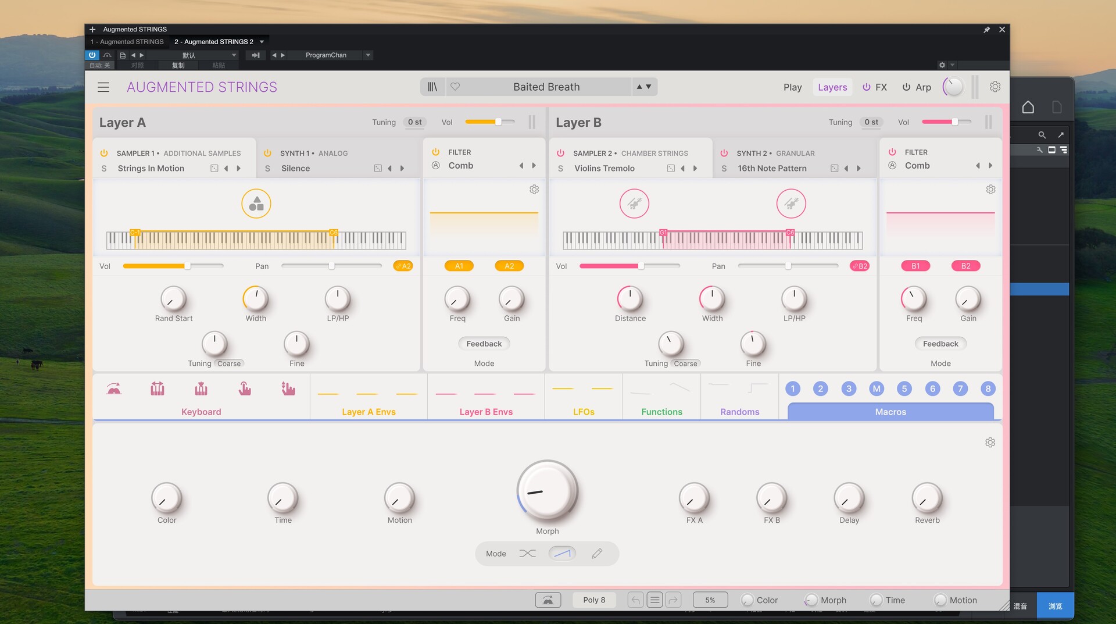This screenshot has height=624, width=1116.
Task: Open Layer B filter settings gear
Action: pyautogui.click(x=991, y=190)
